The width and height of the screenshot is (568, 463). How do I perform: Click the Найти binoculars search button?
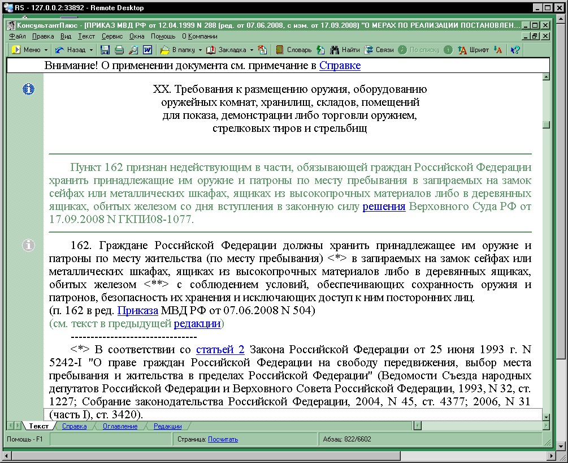[345, 50]
